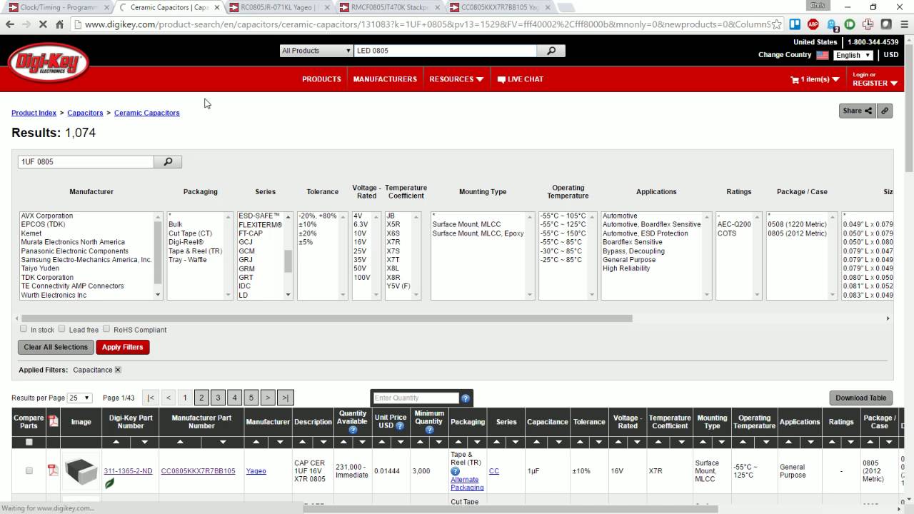The height and width of the screenshot is (514, 914).
Task: Open the Products menu
Action: [x=321, y=79]
